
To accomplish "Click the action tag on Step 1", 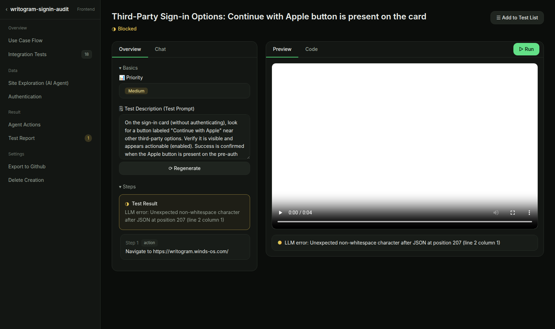I will [150, 243].
